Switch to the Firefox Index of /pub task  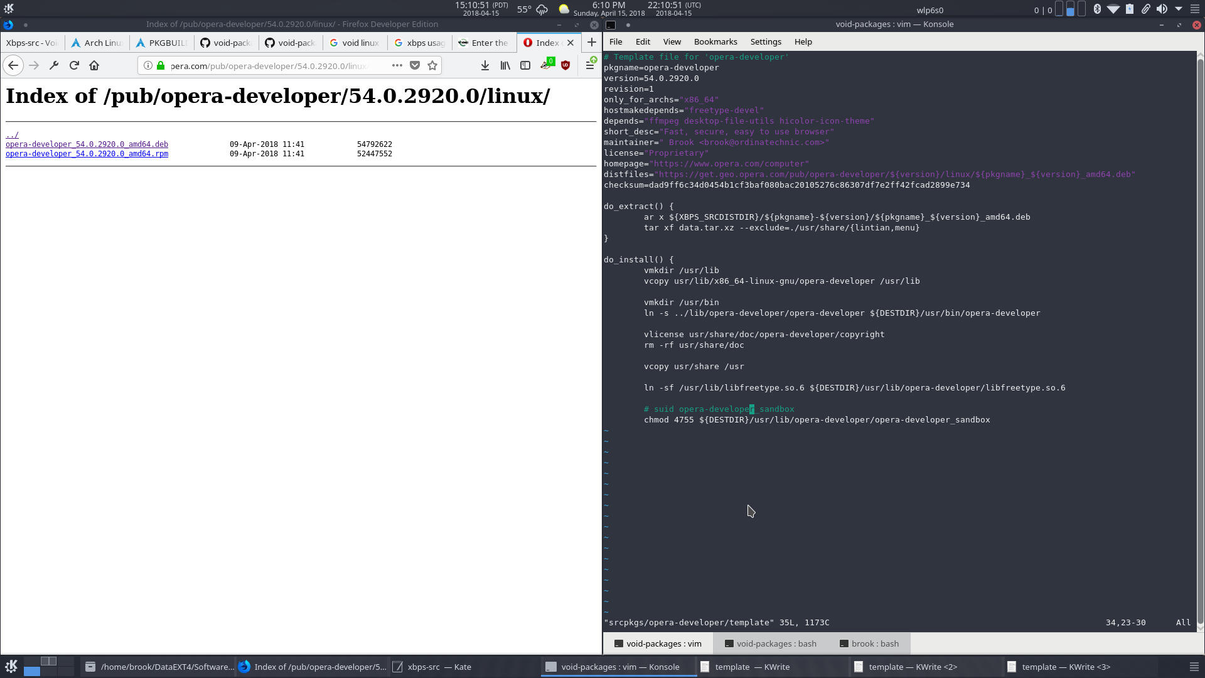[x=312, y=667]
